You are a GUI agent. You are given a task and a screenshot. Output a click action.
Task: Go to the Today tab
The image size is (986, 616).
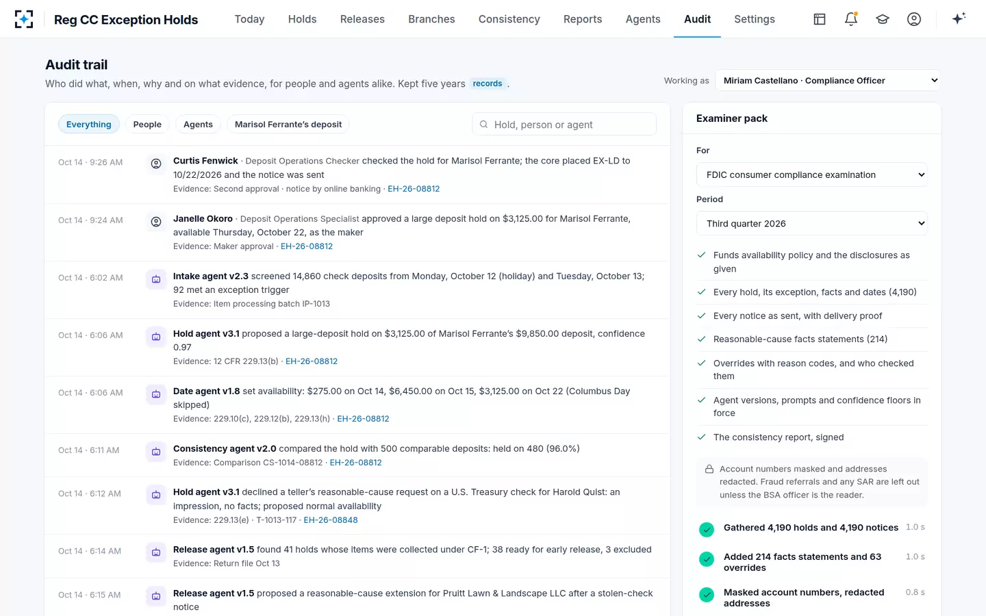pos(249,19)
